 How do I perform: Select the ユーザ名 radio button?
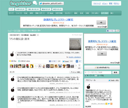(96, 76)
